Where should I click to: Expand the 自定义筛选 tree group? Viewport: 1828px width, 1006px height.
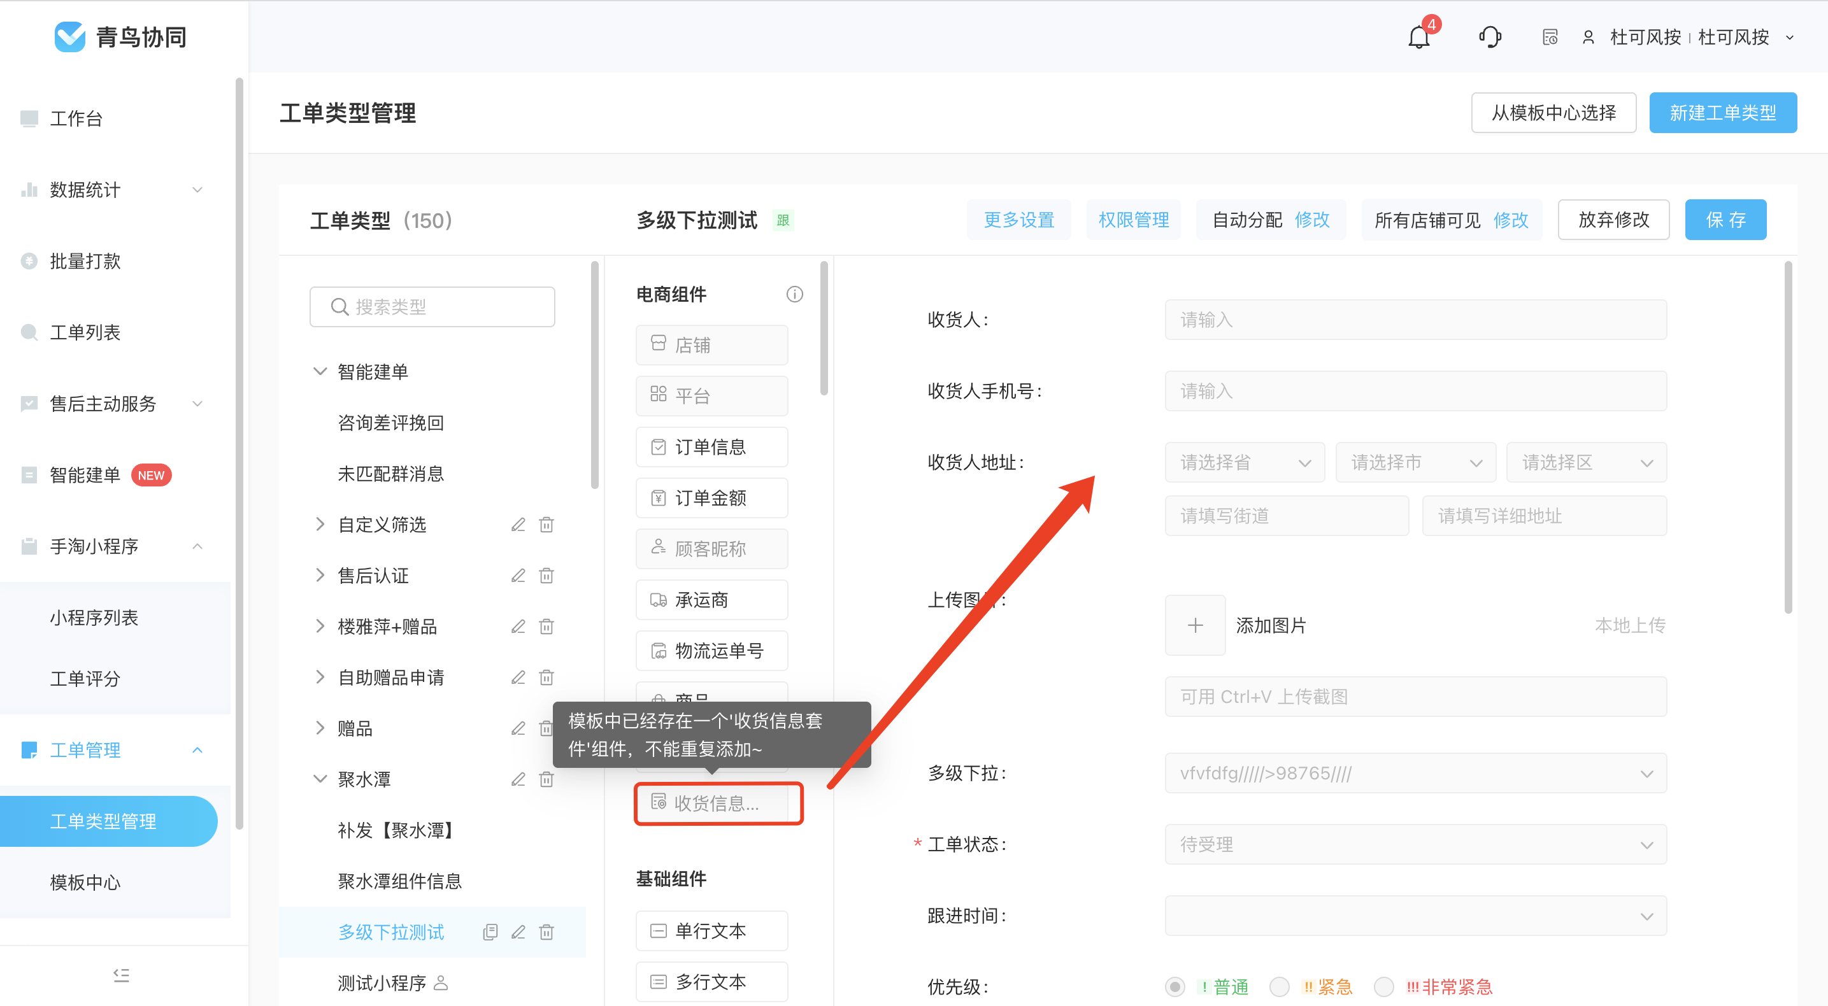(320, 524)
